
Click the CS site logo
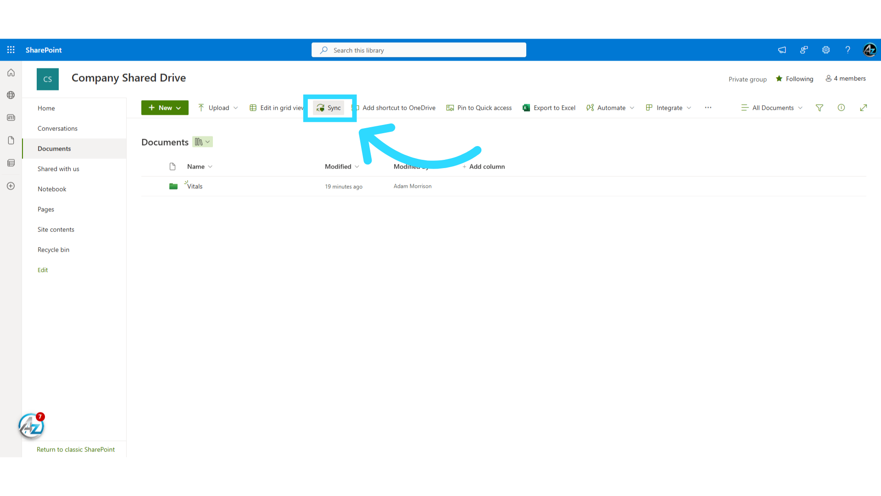(48, 79)
